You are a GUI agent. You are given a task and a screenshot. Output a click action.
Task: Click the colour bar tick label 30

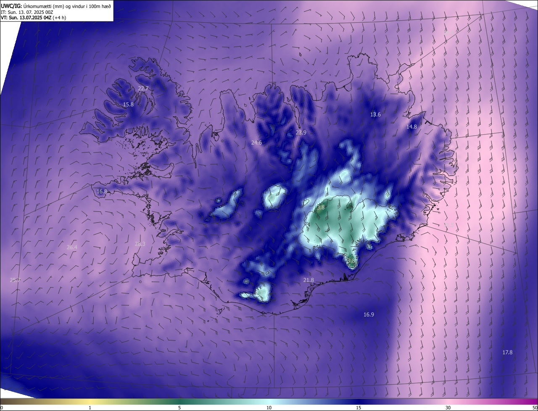(x=448, y=408)
